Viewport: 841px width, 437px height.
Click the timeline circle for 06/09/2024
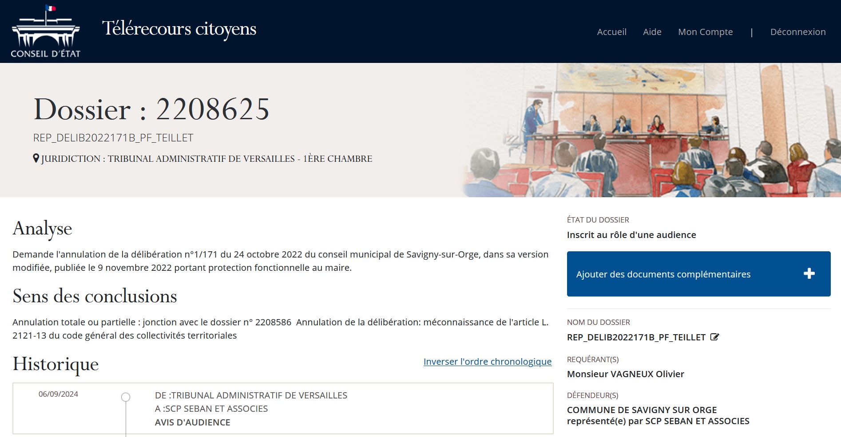coord(126,397)
